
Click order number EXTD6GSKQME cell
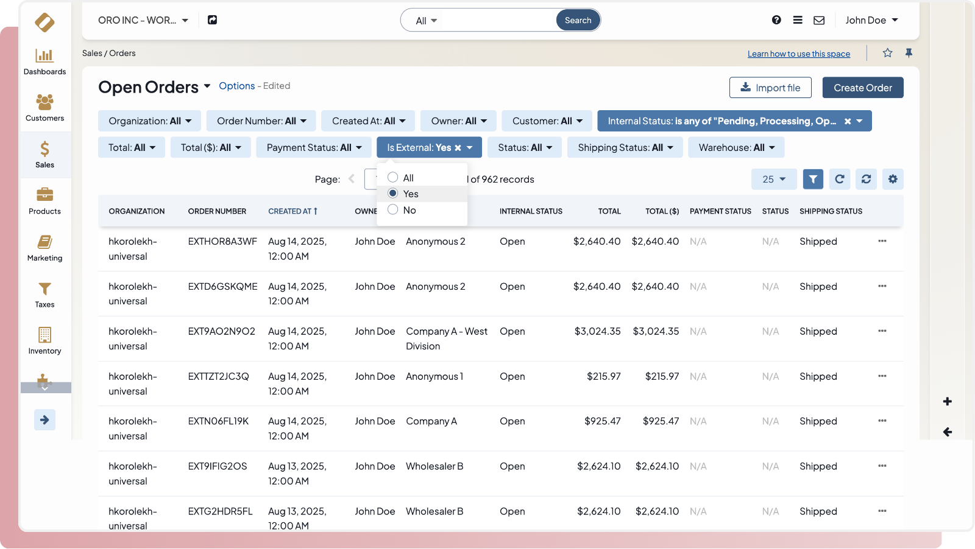[x=222, y=286]
